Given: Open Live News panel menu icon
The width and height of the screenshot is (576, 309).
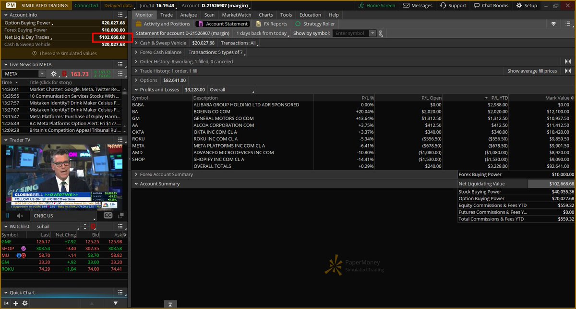Looking at the screenshot, I should click(x=121, y=64).
